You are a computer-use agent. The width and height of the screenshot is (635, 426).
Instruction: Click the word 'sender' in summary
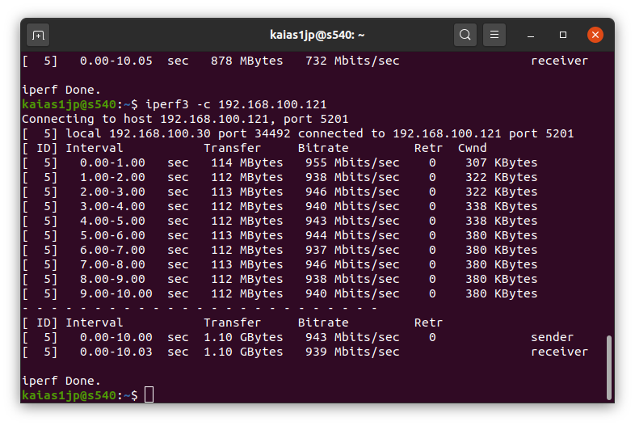coord(552,338)
